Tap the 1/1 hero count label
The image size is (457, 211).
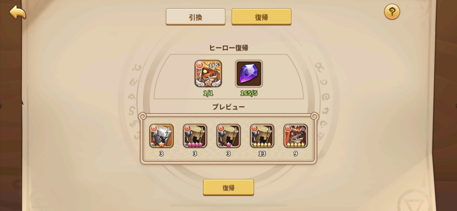click(x=208, y=94)
